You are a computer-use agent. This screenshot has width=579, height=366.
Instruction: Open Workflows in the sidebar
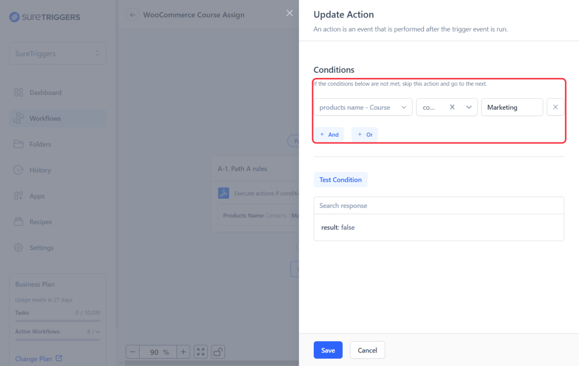45,119
